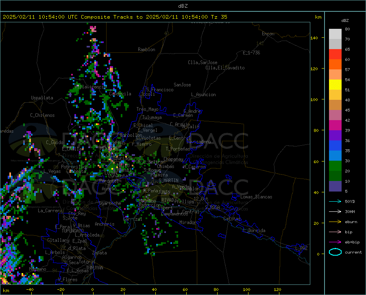
Task: Click the '100' tick on the vertical axis
Action: click(x=314, y=100)
